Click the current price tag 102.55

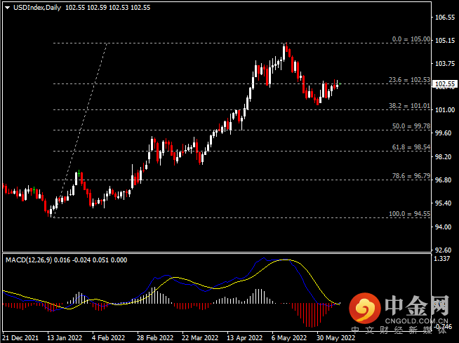pos(445,84)
